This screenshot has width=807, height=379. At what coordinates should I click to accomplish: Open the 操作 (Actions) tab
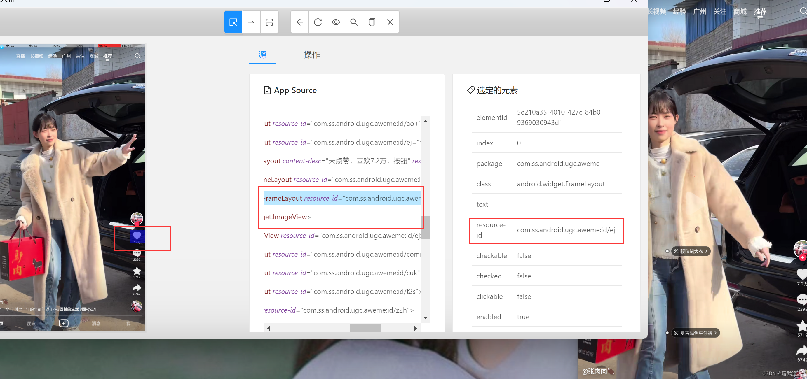(x=311, y=55)
